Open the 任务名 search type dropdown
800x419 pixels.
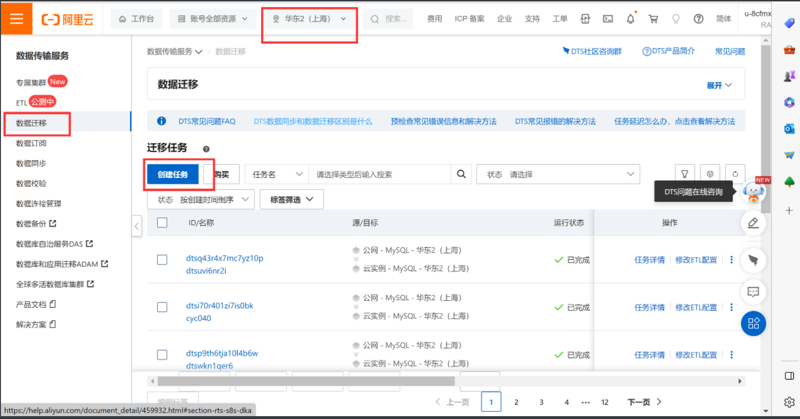click(277, 174)
